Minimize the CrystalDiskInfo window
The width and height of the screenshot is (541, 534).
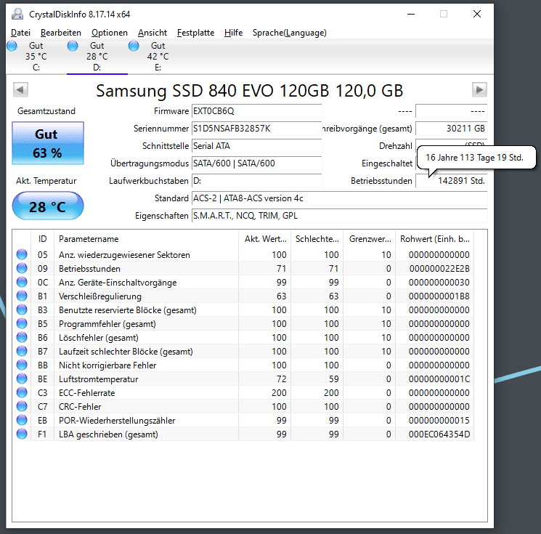pos(410,14)
